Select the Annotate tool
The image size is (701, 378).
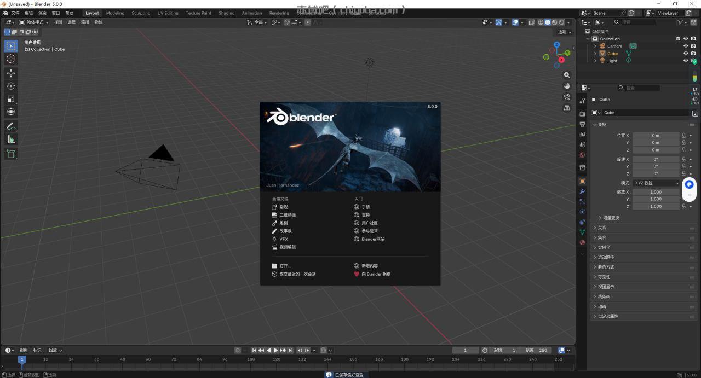click(11, 126)
